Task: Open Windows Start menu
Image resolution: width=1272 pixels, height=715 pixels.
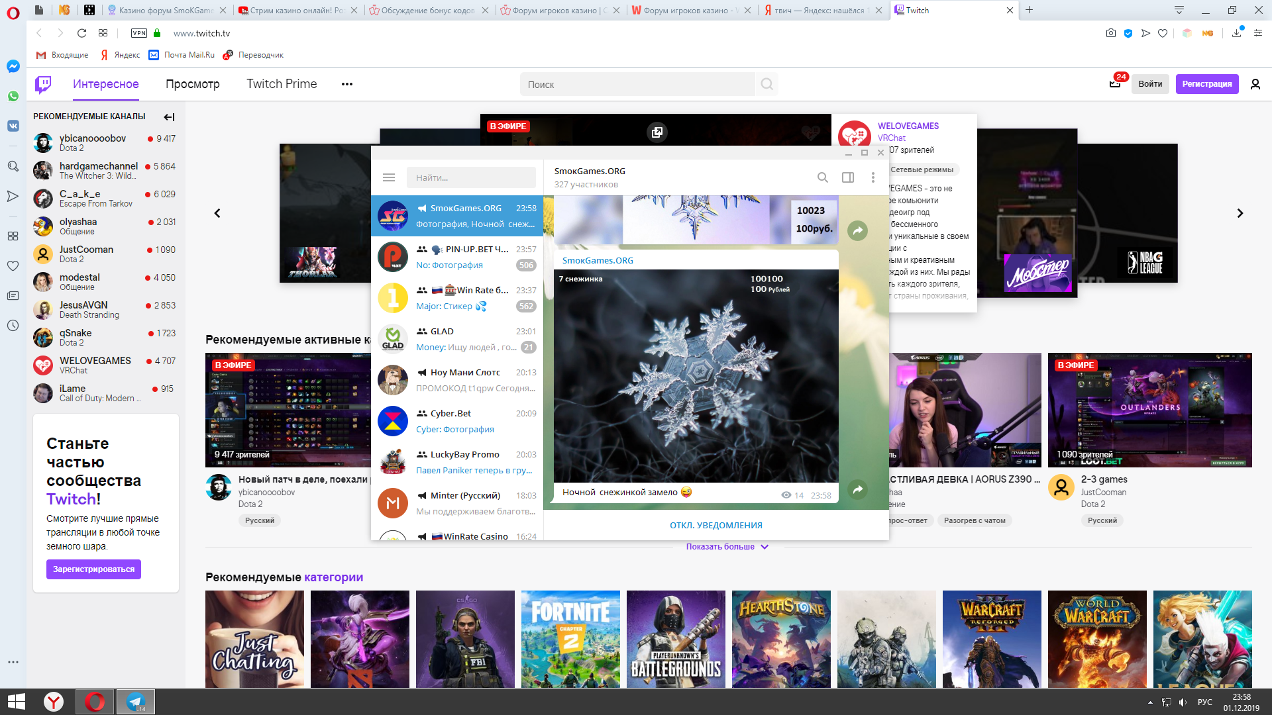Action: point(16,702)
